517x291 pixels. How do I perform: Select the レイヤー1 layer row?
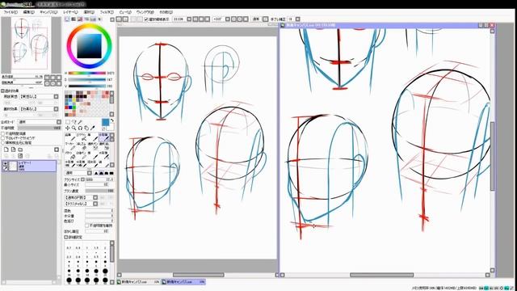tap(29, 166)
